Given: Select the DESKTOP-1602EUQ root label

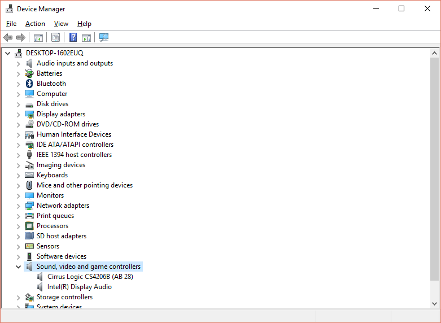Looking at the screenshot, I should (x=55, y=53).
